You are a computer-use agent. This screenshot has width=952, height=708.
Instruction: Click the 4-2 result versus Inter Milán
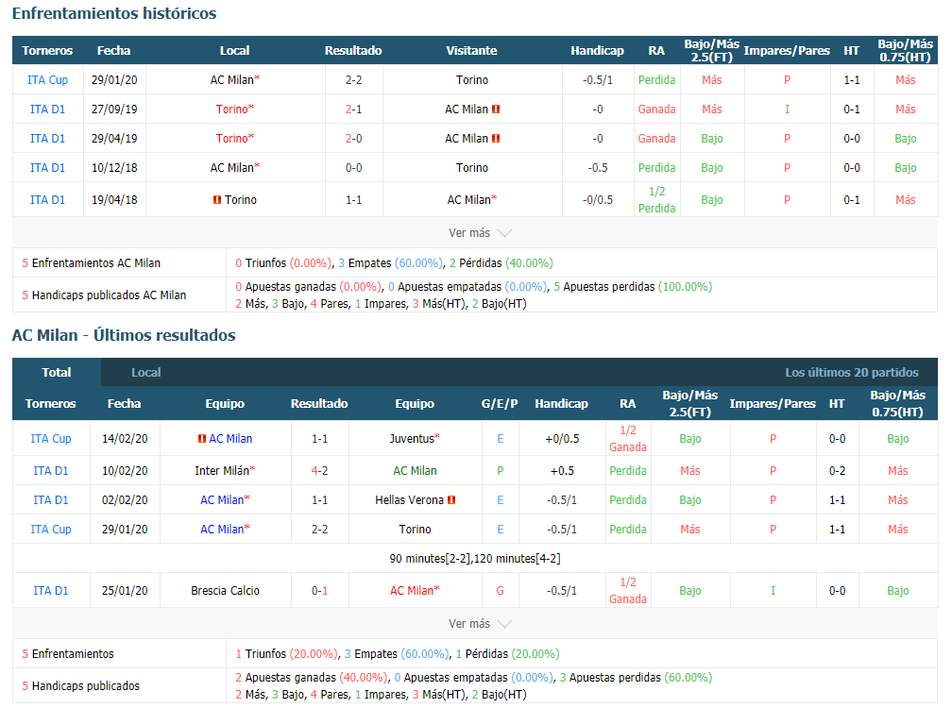pyautogui.click(x=319, y=471)
